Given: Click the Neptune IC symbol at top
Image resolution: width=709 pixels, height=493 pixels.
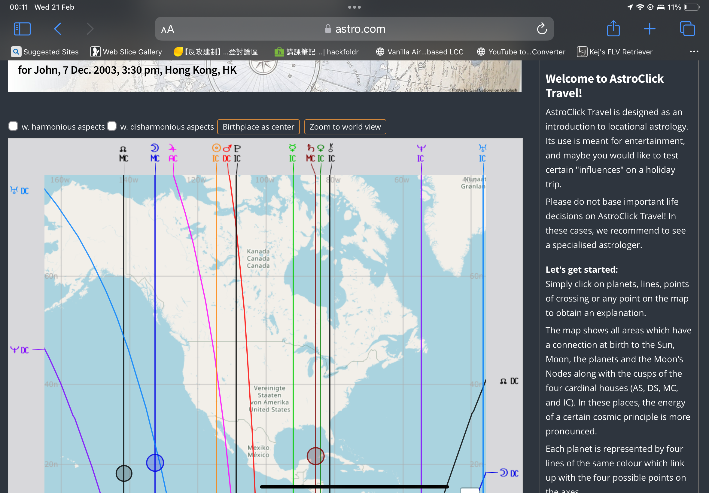Looking at the screenshot, I should 421,153.
